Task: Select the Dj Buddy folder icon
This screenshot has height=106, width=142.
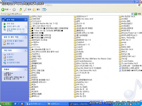Action: point(75,52)
